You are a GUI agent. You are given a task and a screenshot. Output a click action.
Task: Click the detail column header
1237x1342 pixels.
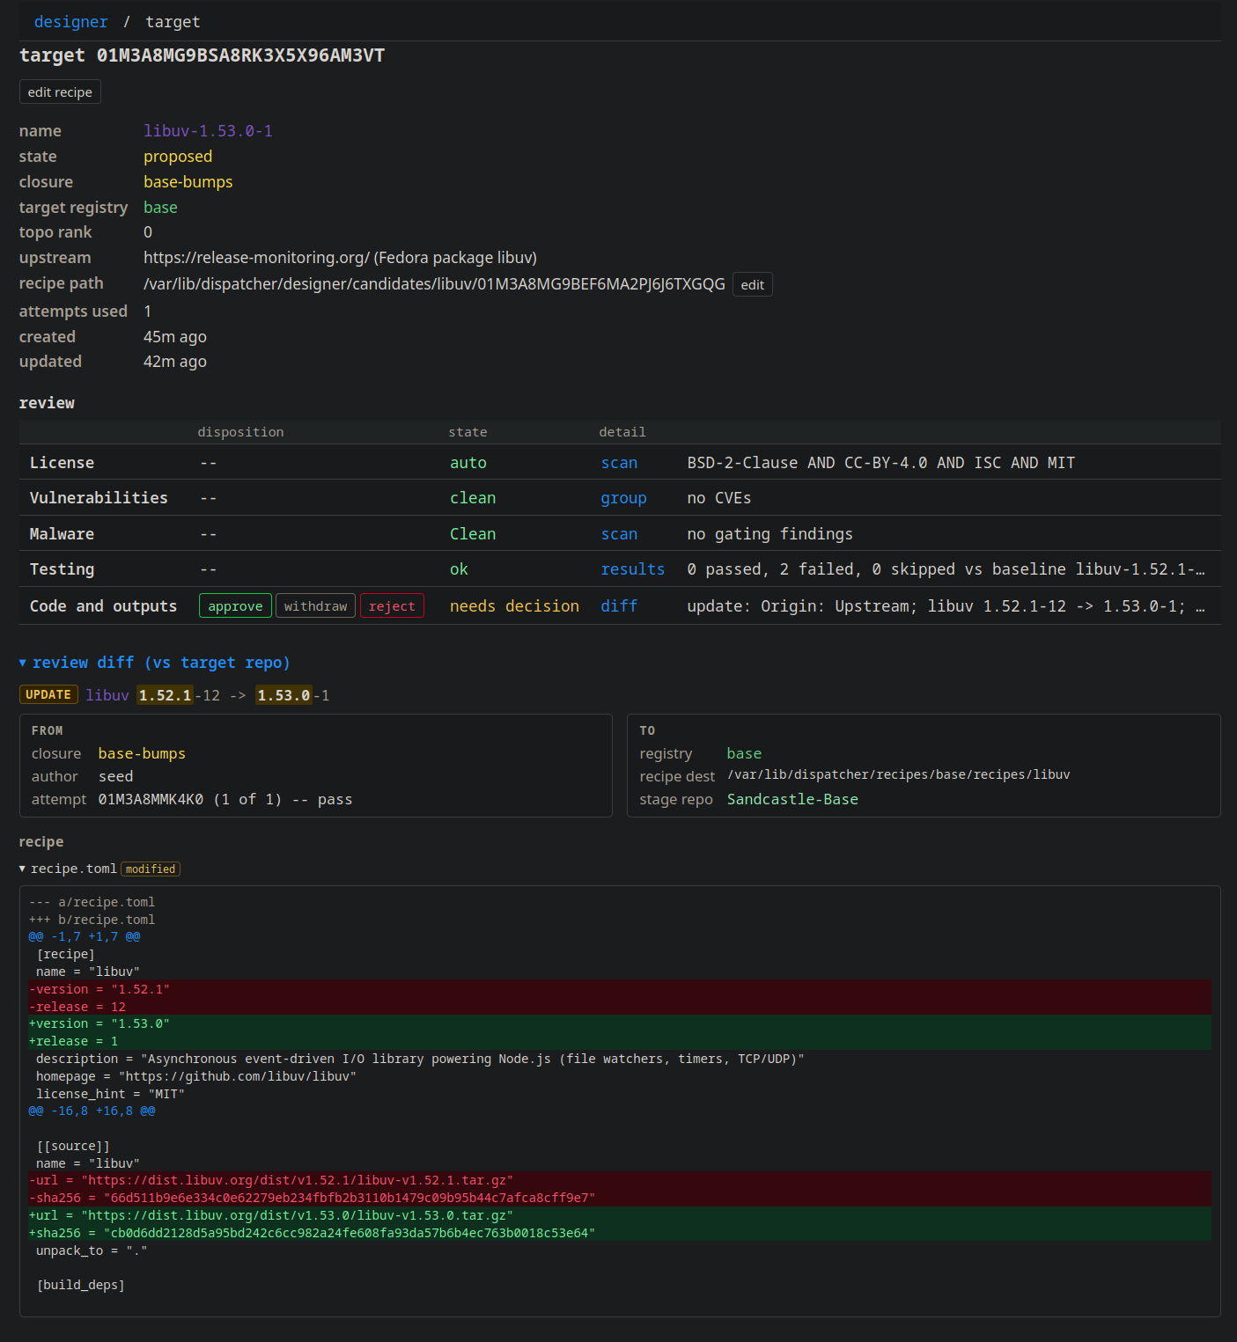[622, 432]
